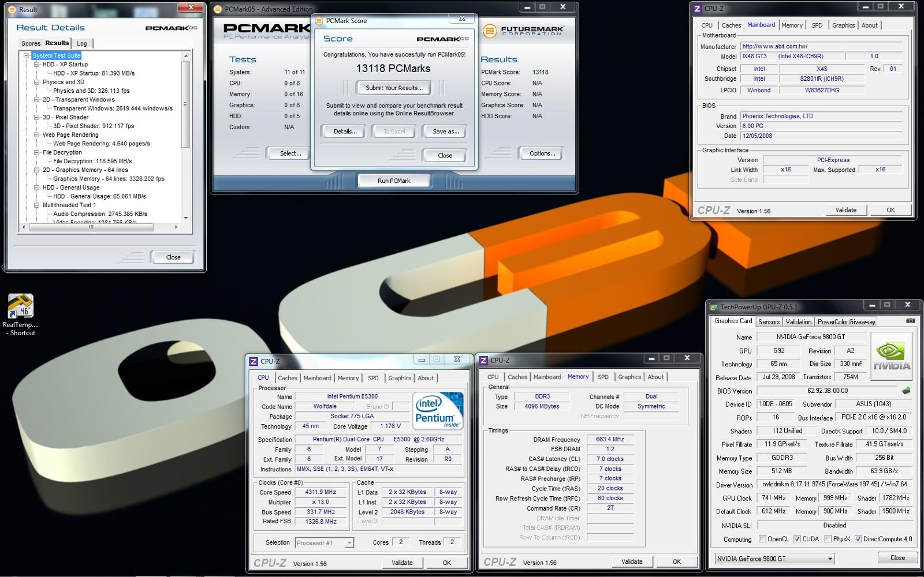This screenshot has height=577, width=924.
Task: Click the Result window title bar icon
Action: click(x=13, y=9)
